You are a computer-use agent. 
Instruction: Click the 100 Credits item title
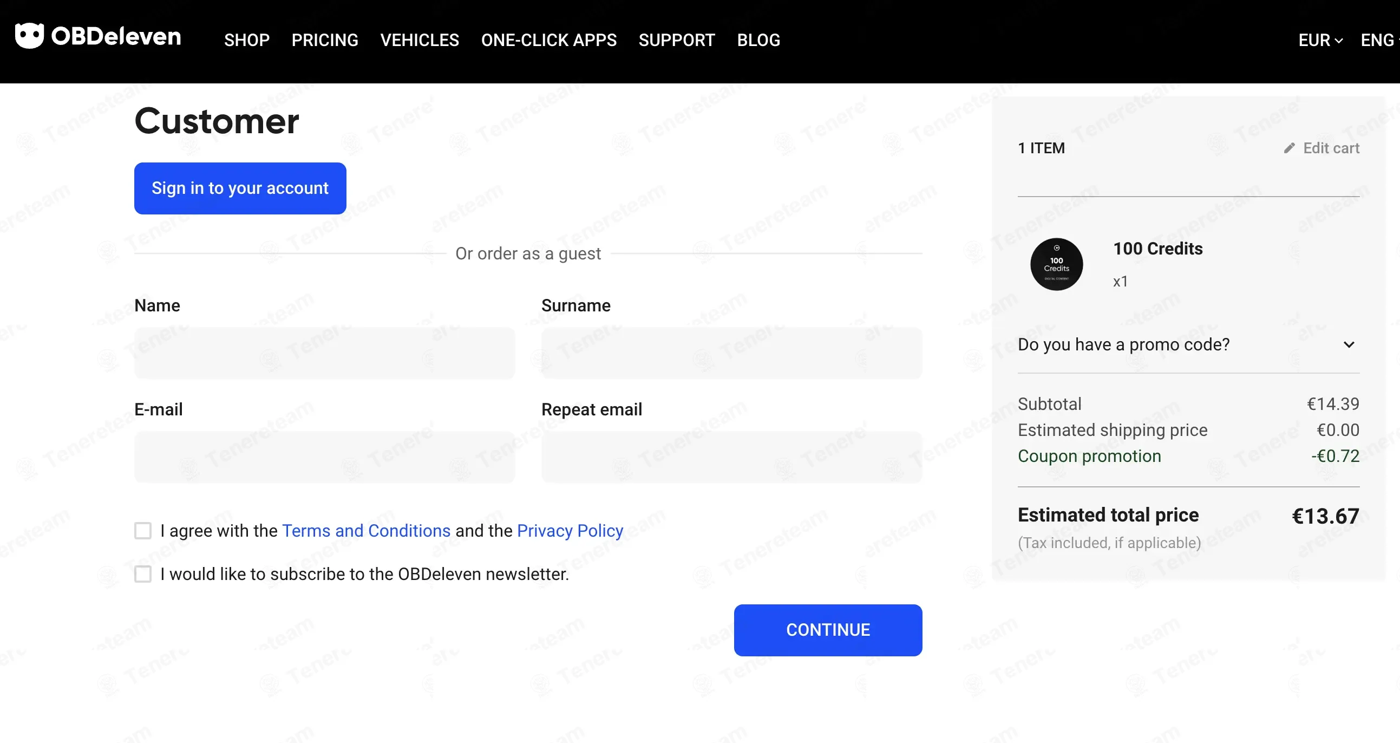click(1157, 249)
